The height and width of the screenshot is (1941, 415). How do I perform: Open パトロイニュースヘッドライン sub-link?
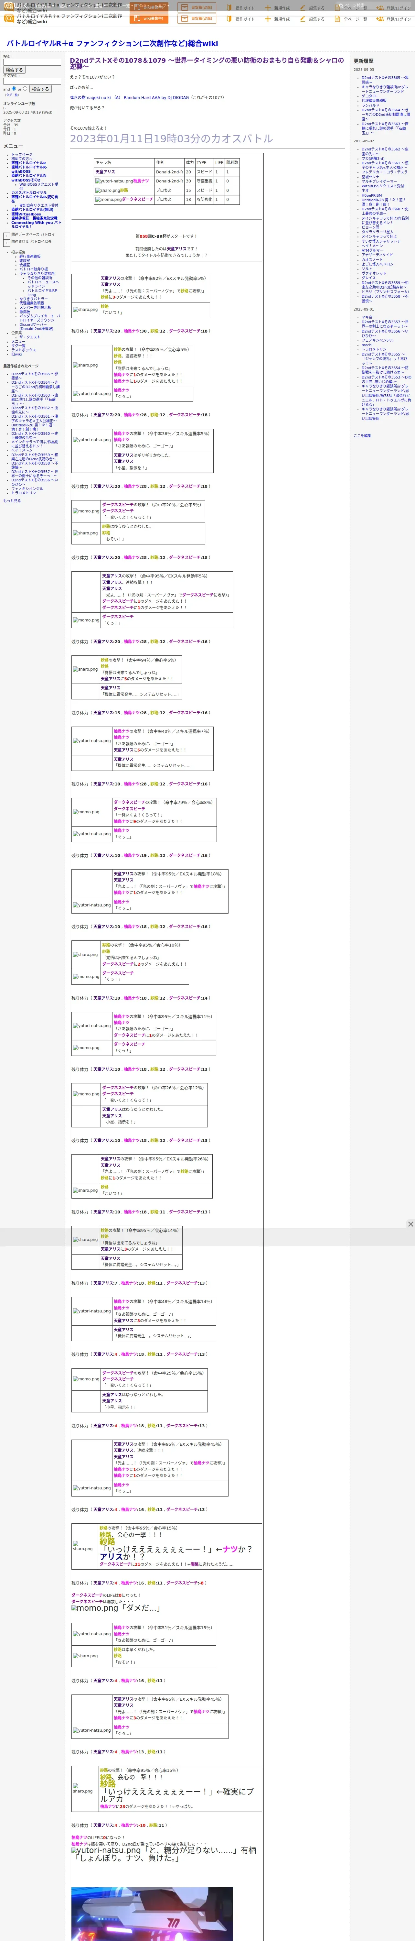(44, 284)
